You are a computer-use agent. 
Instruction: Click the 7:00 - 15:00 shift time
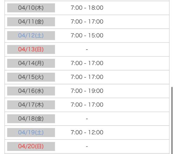pyautogui.click(x=87, y=36)
